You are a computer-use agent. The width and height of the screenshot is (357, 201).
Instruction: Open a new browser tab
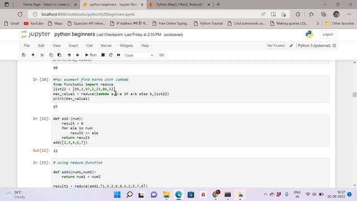point(218,4)
